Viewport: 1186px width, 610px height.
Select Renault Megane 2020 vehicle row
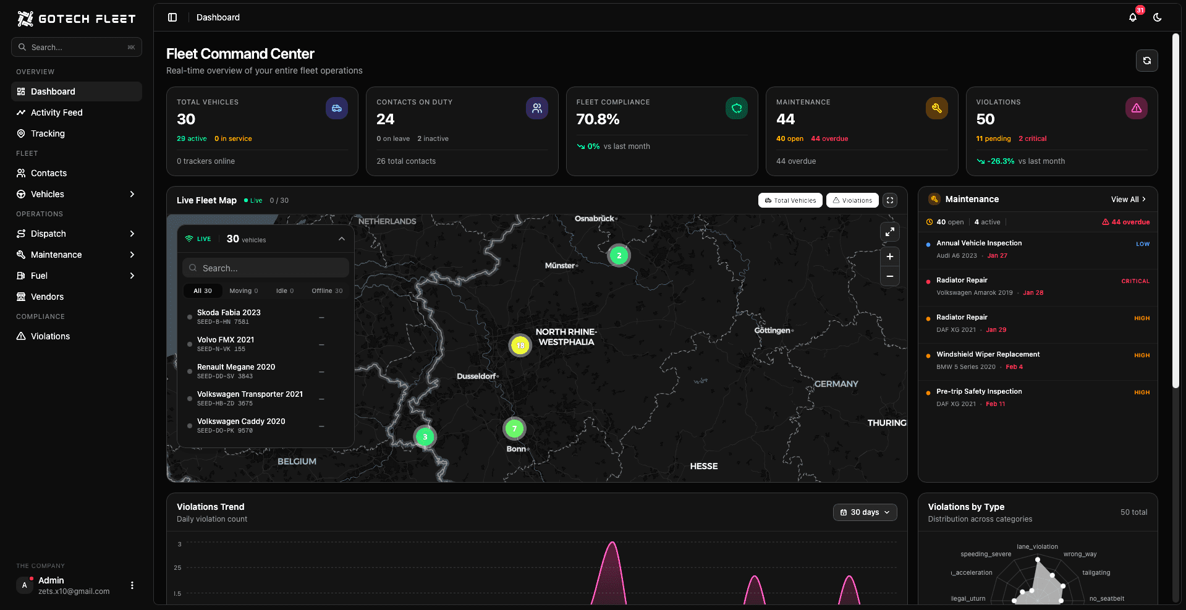pyautogui.click(x=266, y=371)
